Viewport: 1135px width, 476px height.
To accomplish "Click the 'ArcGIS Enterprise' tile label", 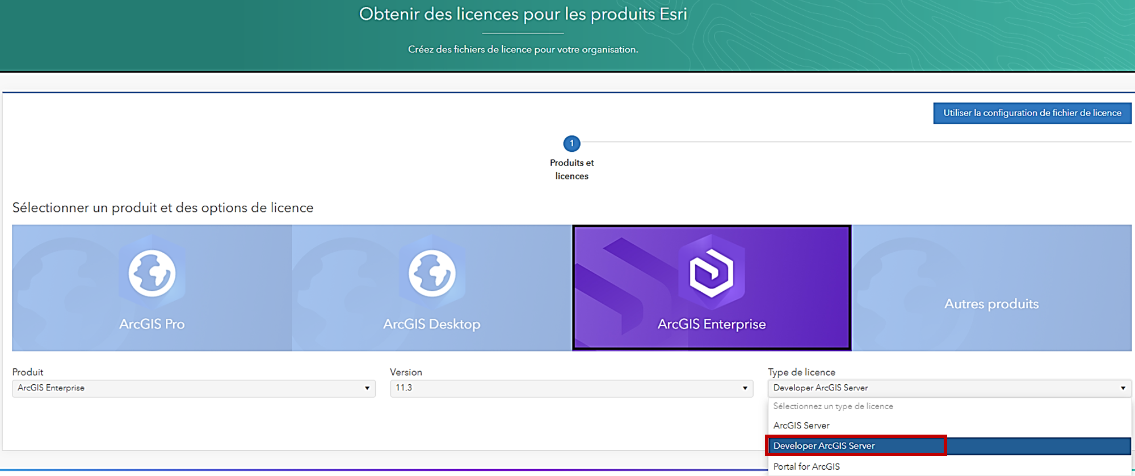I will pyautogui.click(x=712, y=324).
